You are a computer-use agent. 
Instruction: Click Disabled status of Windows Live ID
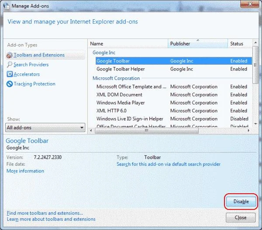pyautogui.click(x=239, y=119)
